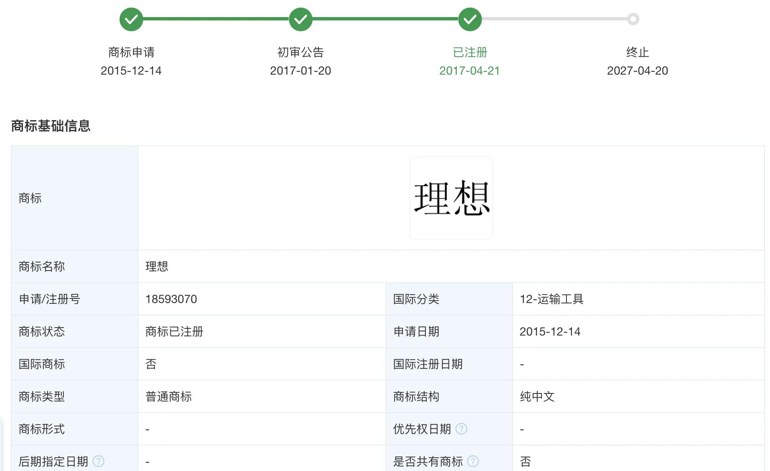Click the 商标基础信息 section heading
Image resolution: width=770 pixels, height=471 pixels.
(51, 126)
